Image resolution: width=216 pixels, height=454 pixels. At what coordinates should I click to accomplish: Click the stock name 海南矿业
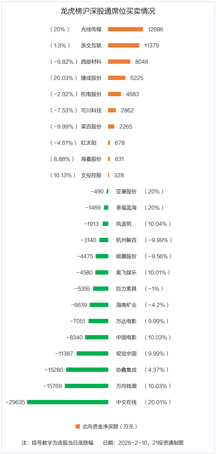coord(126,305)
